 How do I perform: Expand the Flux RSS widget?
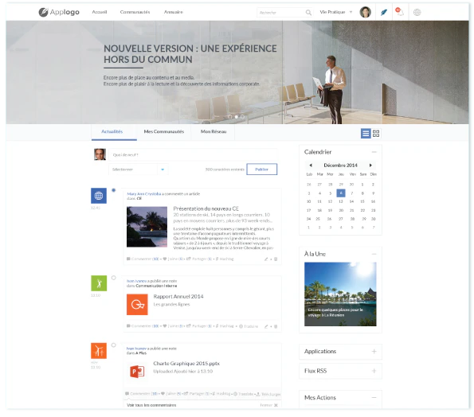pos(374,371)
